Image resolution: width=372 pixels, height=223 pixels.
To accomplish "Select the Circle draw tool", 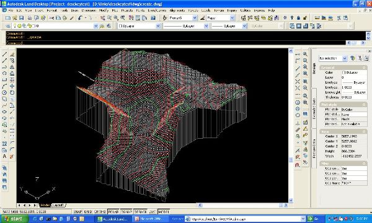I will 4,93.
